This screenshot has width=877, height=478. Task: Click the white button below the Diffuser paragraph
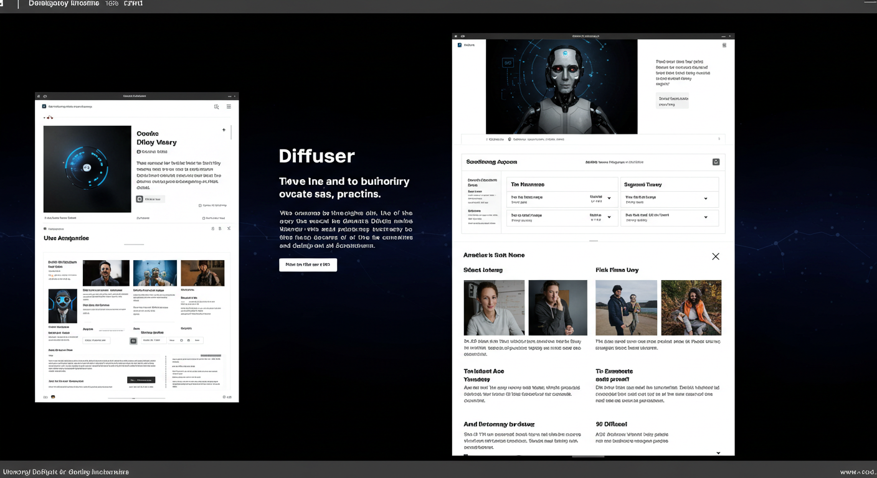(x=308, y=265)
